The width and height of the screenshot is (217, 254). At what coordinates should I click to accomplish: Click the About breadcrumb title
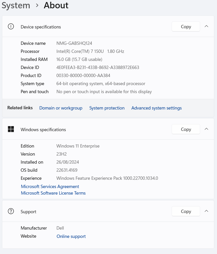[x=56, y=5]
